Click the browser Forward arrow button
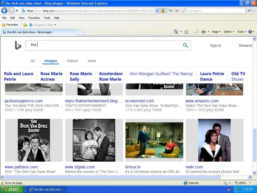Image resolution: width=257 pixels, height=193 pixels. tap(11, 11)
